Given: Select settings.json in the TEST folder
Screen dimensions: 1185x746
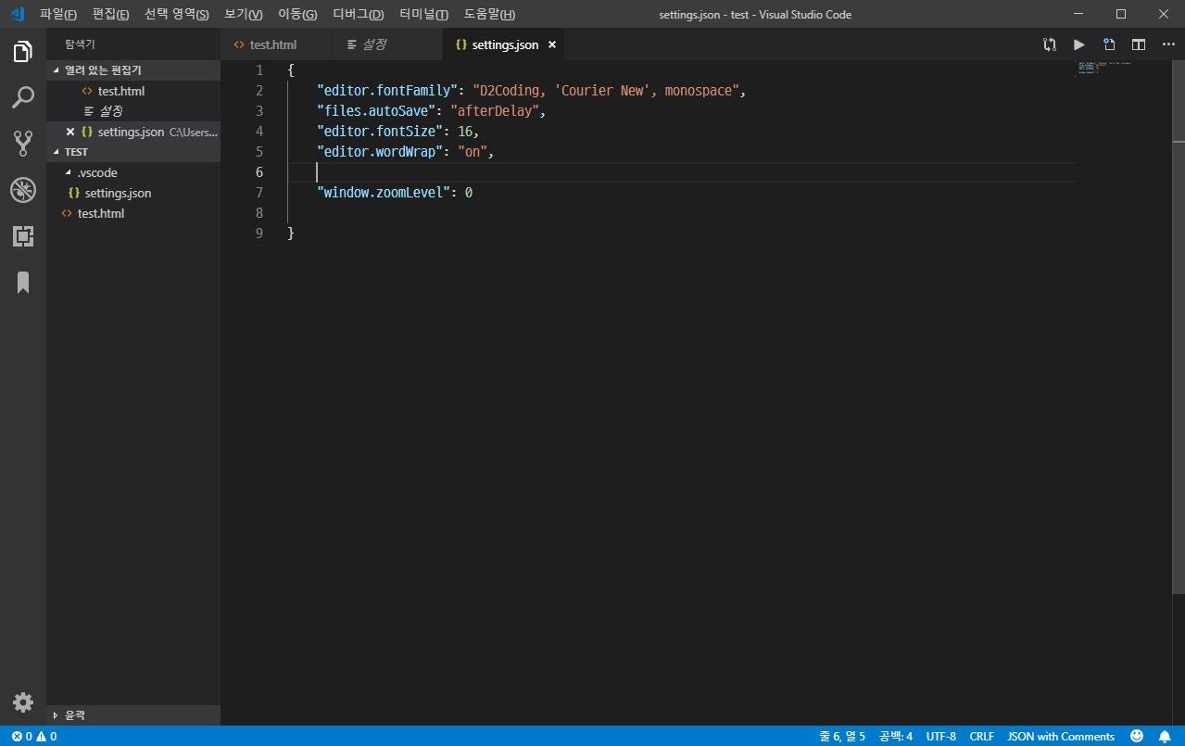Looking at the screenshot, I should [x=118, y=193].
